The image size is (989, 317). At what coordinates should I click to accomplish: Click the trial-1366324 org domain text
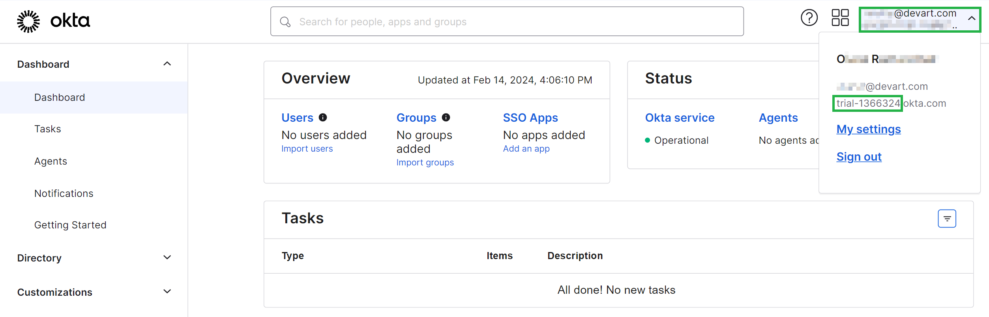[868, 103]
